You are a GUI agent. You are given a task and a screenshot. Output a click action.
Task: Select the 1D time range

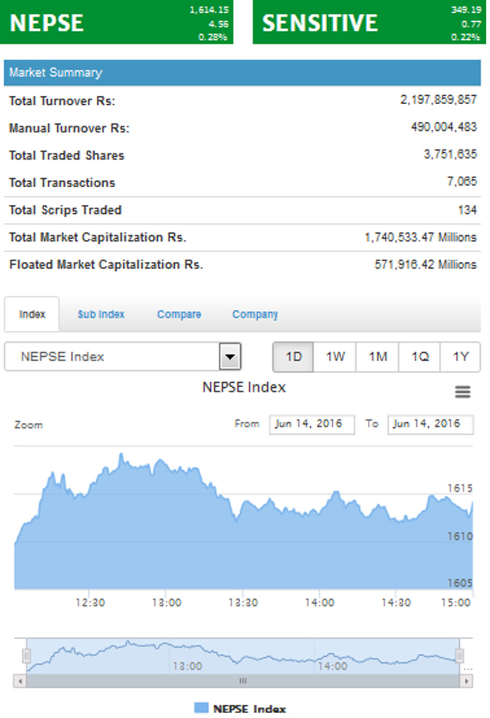[x=293, y=357]
